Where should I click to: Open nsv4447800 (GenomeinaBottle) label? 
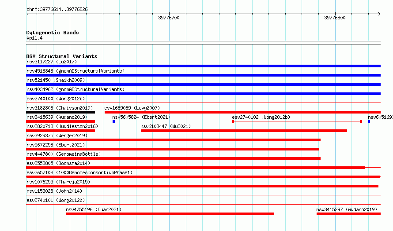[64, 154]
